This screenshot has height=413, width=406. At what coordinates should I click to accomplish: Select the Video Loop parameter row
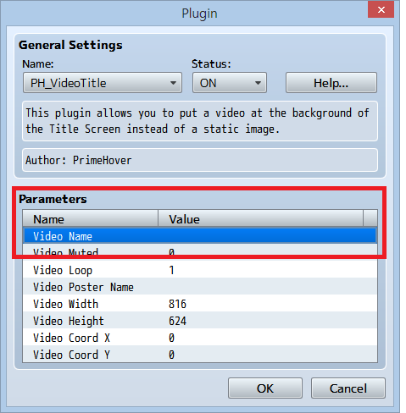click(x=200, y=270)
